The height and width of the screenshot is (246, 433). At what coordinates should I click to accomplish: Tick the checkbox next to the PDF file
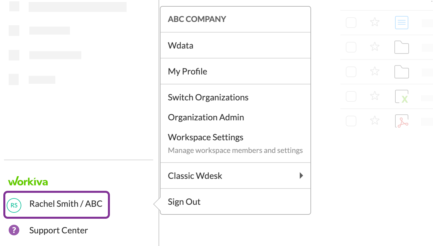[x=351, y=121]
